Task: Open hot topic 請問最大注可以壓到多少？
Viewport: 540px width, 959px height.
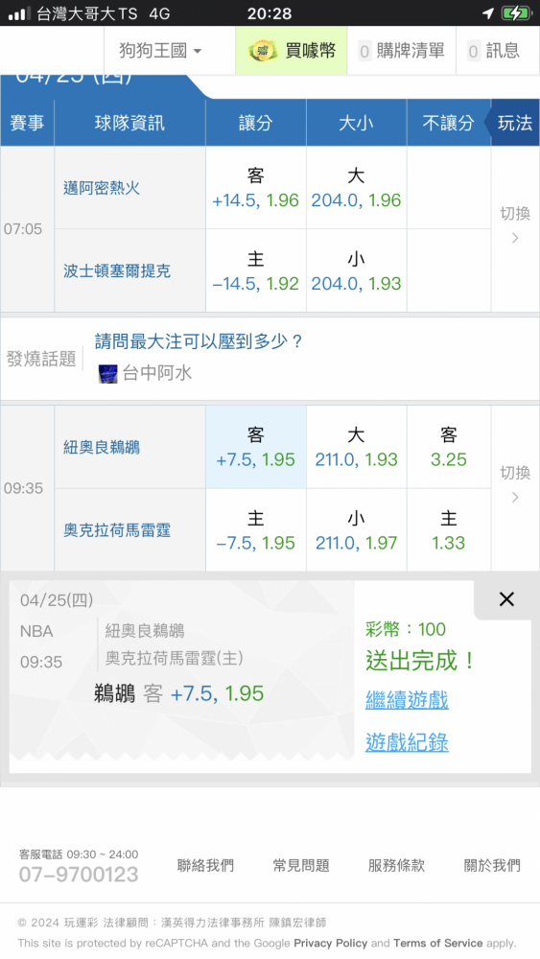Action: (x=199, y=341)
